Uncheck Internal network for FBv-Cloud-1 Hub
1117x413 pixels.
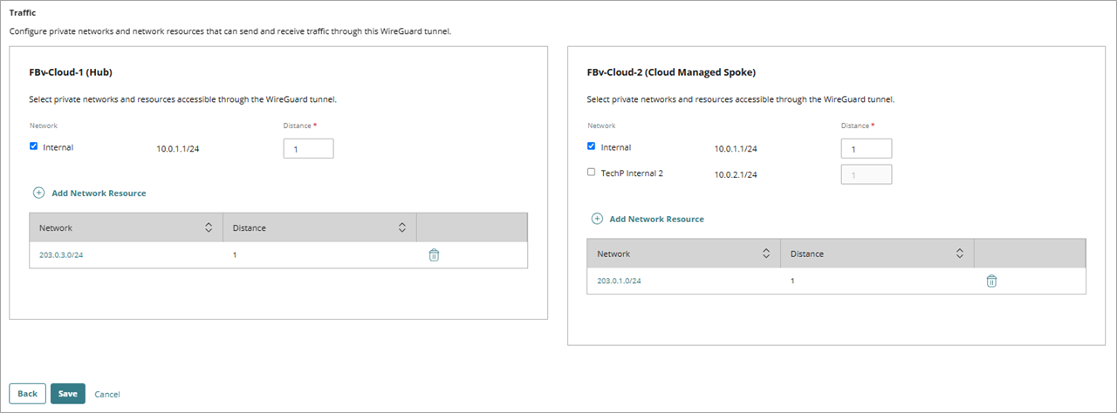pos(34,146)
